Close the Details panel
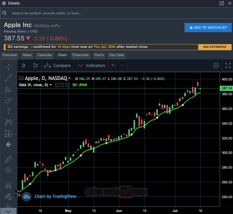233x214 pixels. click(230, 3)
